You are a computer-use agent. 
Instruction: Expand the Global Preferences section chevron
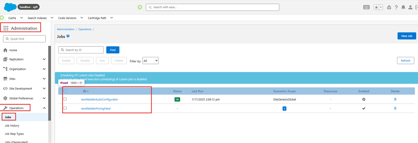[x=44, y=98]
